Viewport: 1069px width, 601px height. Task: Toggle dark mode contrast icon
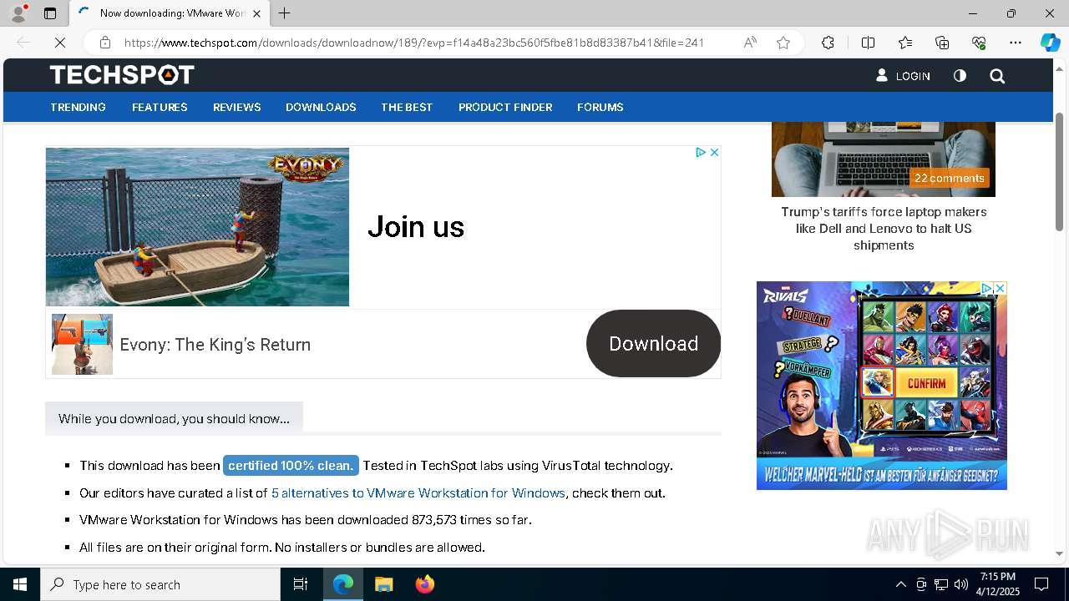(960, 76)
